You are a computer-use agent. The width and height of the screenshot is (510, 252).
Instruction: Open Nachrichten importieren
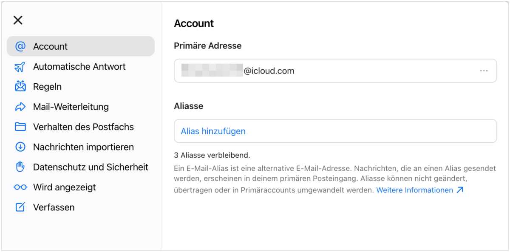point(83,147)
